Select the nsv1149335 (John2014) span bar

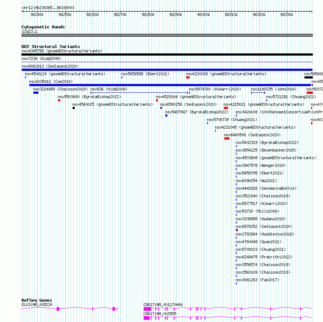coord(258,93)
